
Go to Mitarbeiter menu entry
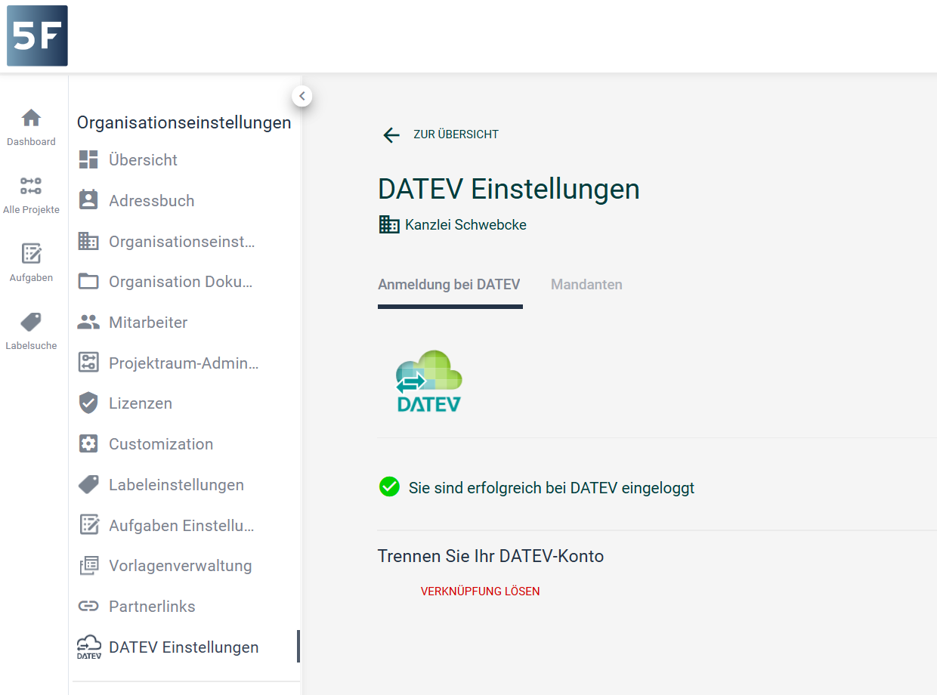(148, 323)
